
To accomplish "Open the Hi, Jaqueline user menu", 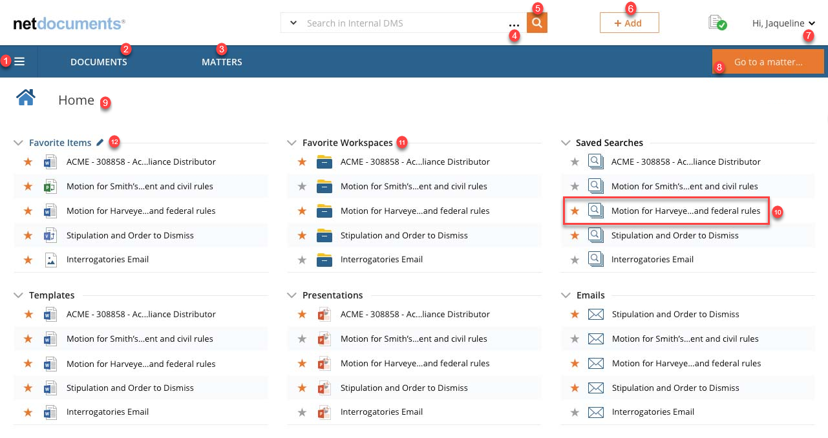I will pos(783,23).
